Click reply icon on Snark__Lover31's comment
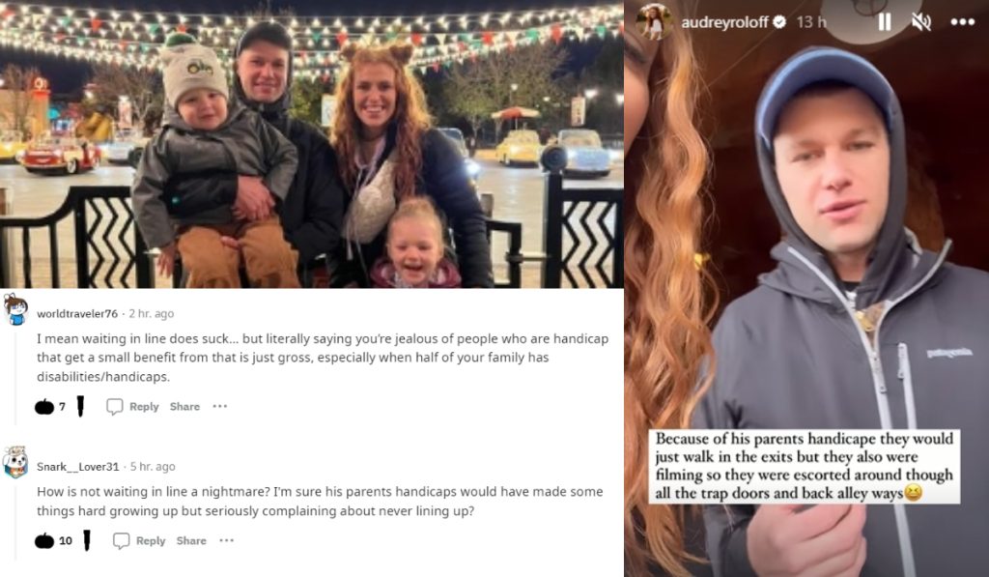Viewport: 989px width, 577px height. 121,540
